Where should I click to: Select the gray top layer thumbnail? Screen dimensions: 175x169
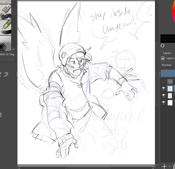click(170, 81)
